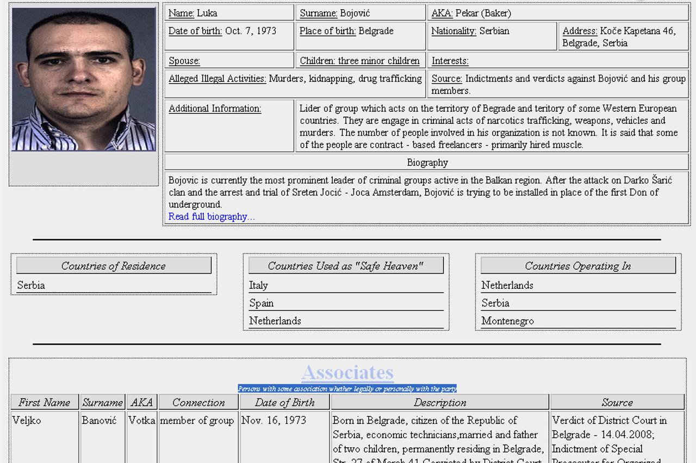Click the "AKA: Pekar (Baker)" cell
696x463 pixels.
(x=558, y=13)
